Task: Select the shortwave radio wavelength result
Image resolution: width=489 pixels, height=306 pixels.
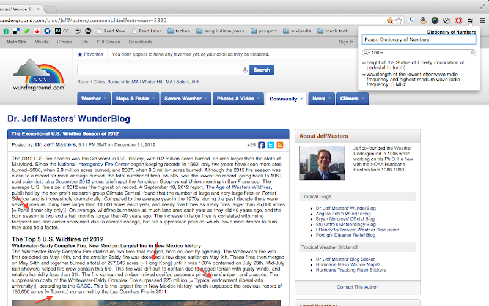Action: pos(413,80)
